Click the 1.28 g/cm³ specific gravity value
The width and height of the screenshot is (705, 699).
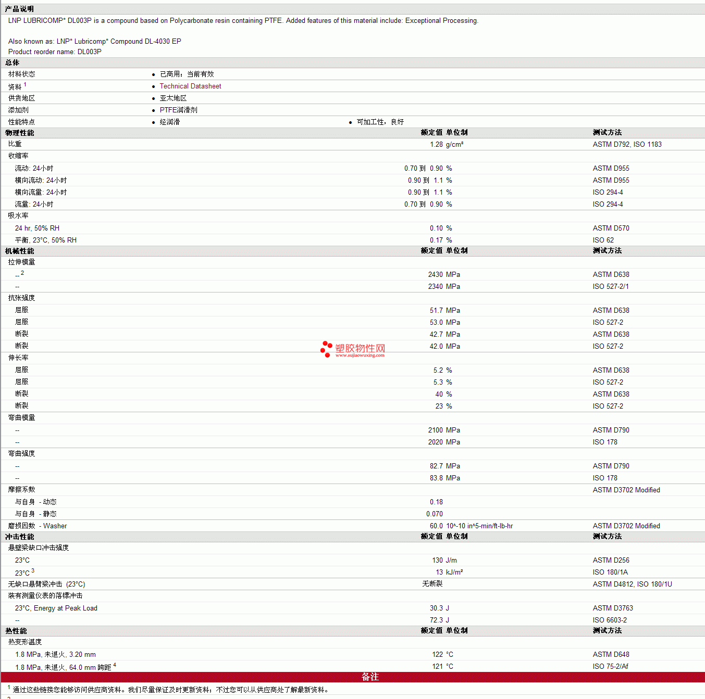(x=447, y=145)
